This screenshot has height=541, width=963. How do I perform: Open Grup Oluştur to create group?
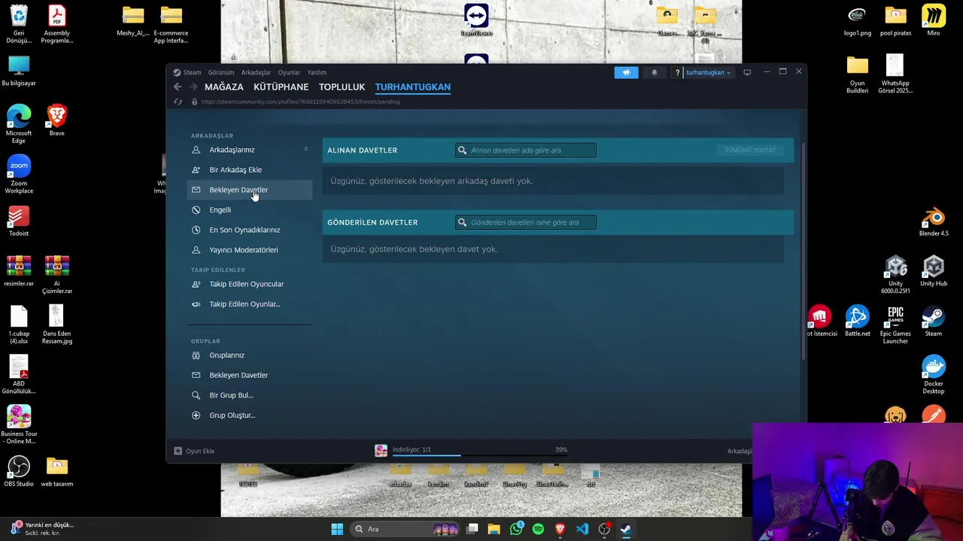[x=250, y=415]
